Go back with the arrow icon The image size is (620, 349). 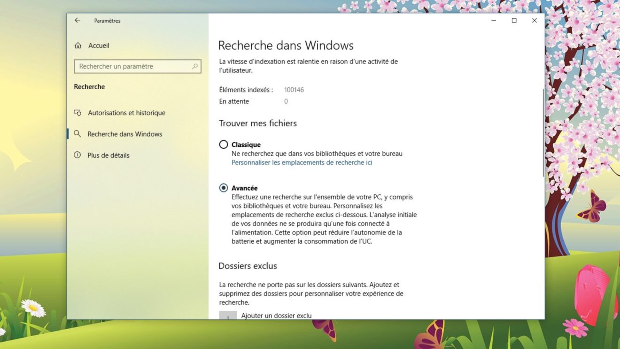(x=77, y=20)
